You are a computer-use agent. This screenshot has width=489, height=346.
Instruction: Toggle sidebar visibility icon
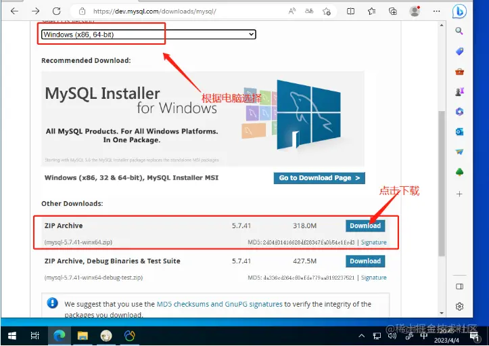pos(459,286)
